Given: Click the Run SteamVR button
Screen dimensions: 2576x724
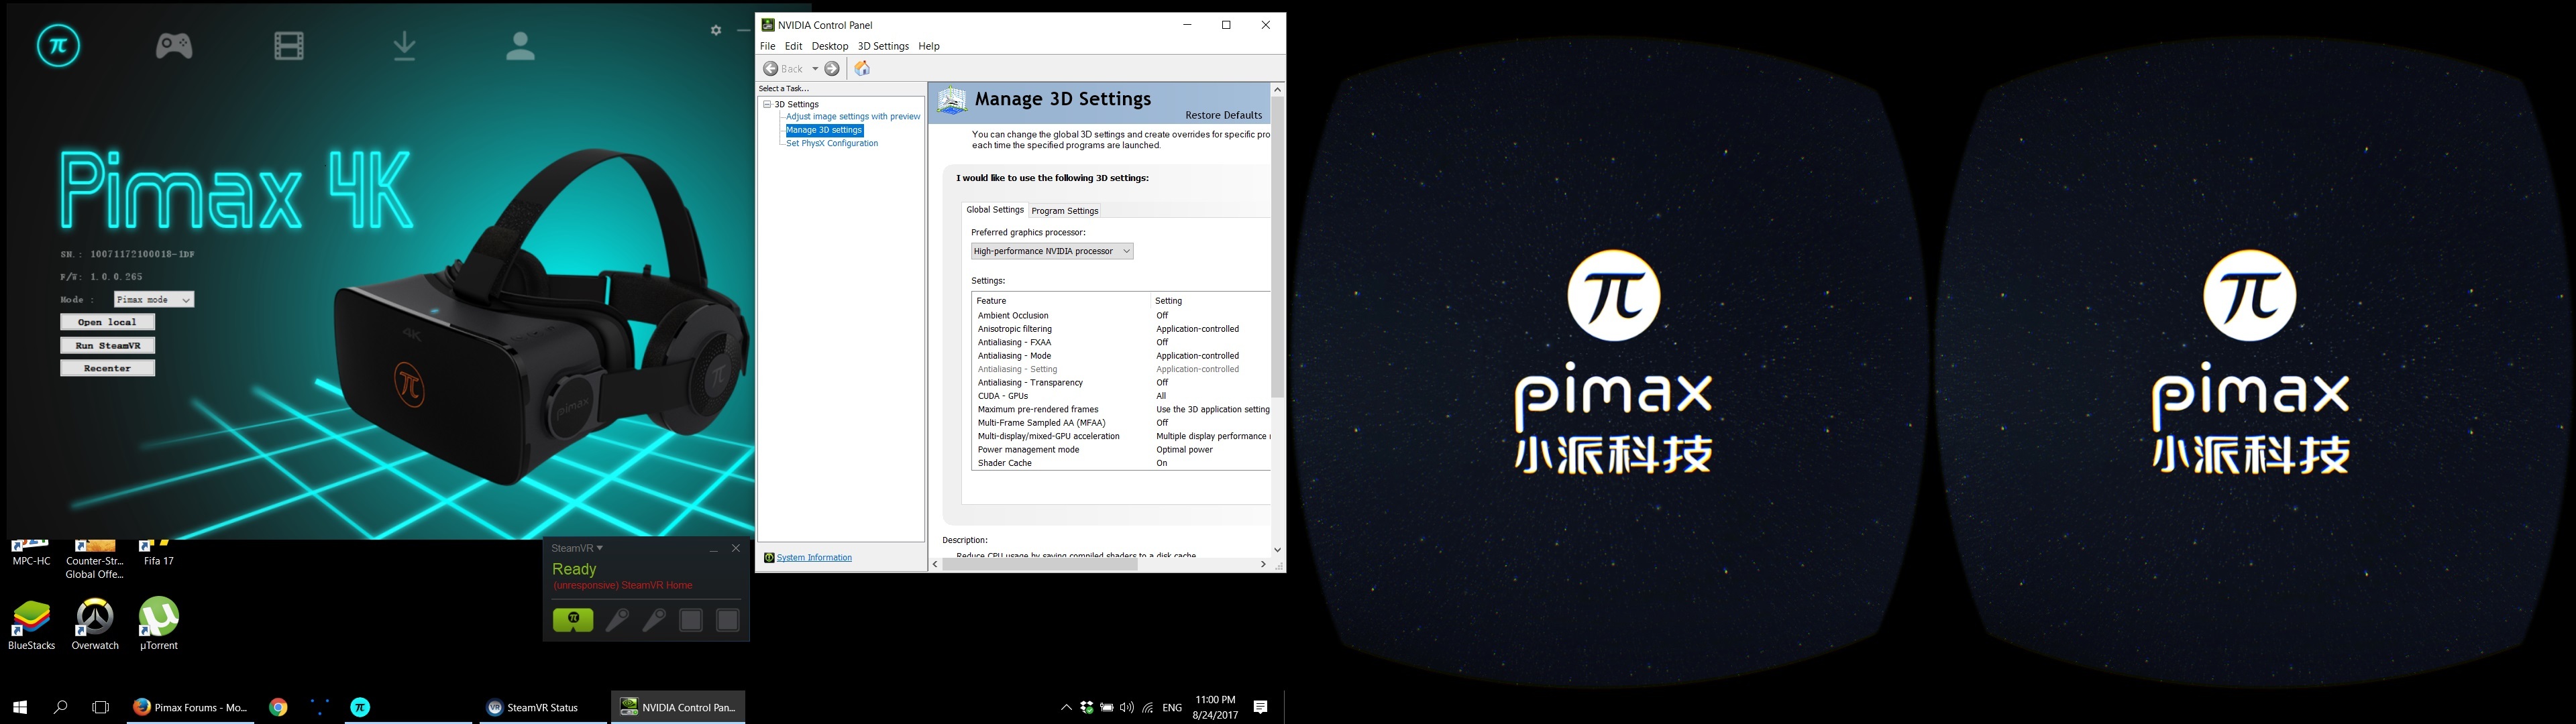Looking at the screenshot, I should 107,345.
